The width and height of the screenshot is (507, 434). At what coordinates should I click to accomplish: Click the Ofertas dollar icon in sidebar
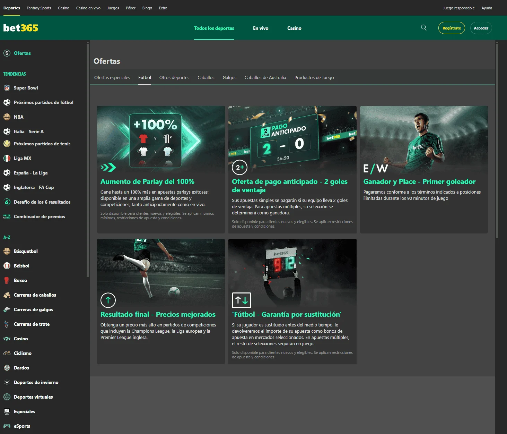pyautogui.click(x=7, y=53)
